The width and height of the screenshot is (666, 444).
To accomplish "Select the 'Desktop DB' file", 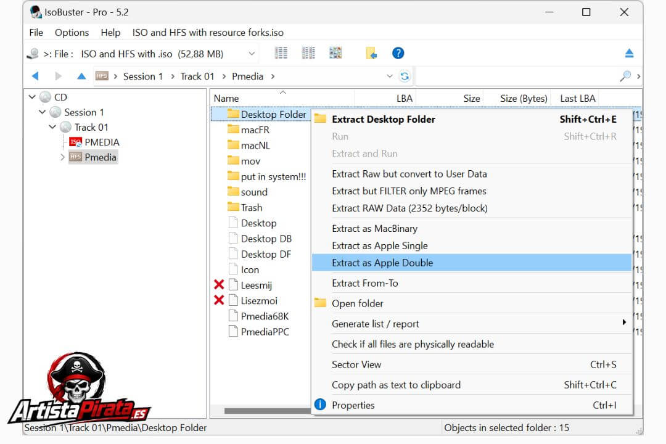I will click(x=260, y=239).
